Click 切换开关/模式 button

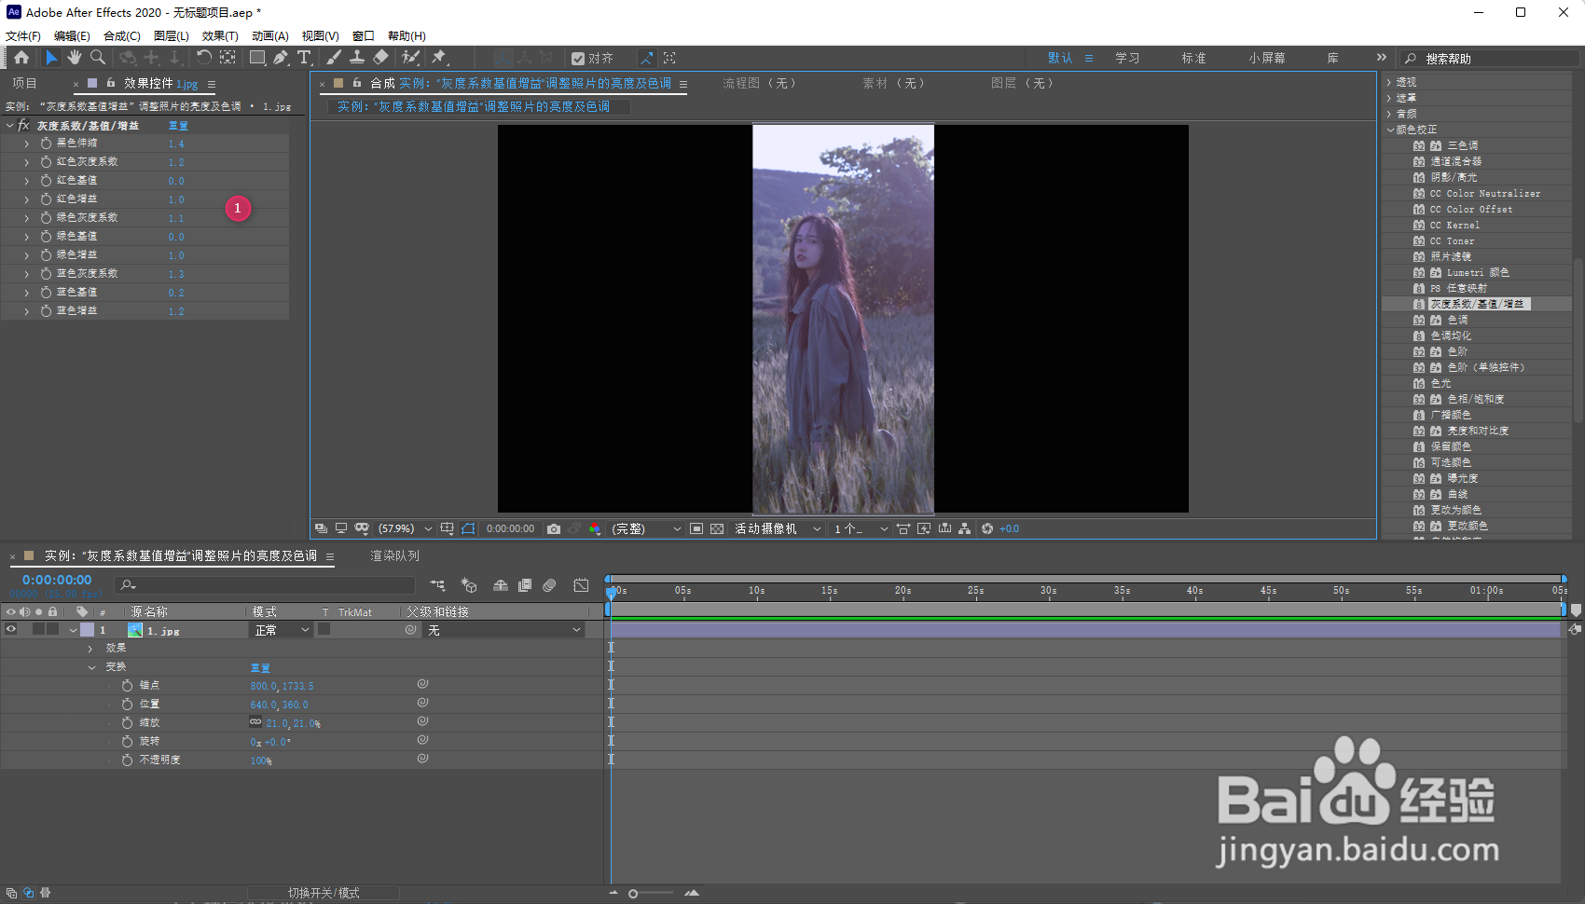pyautogui.click(x=324, y=893)
